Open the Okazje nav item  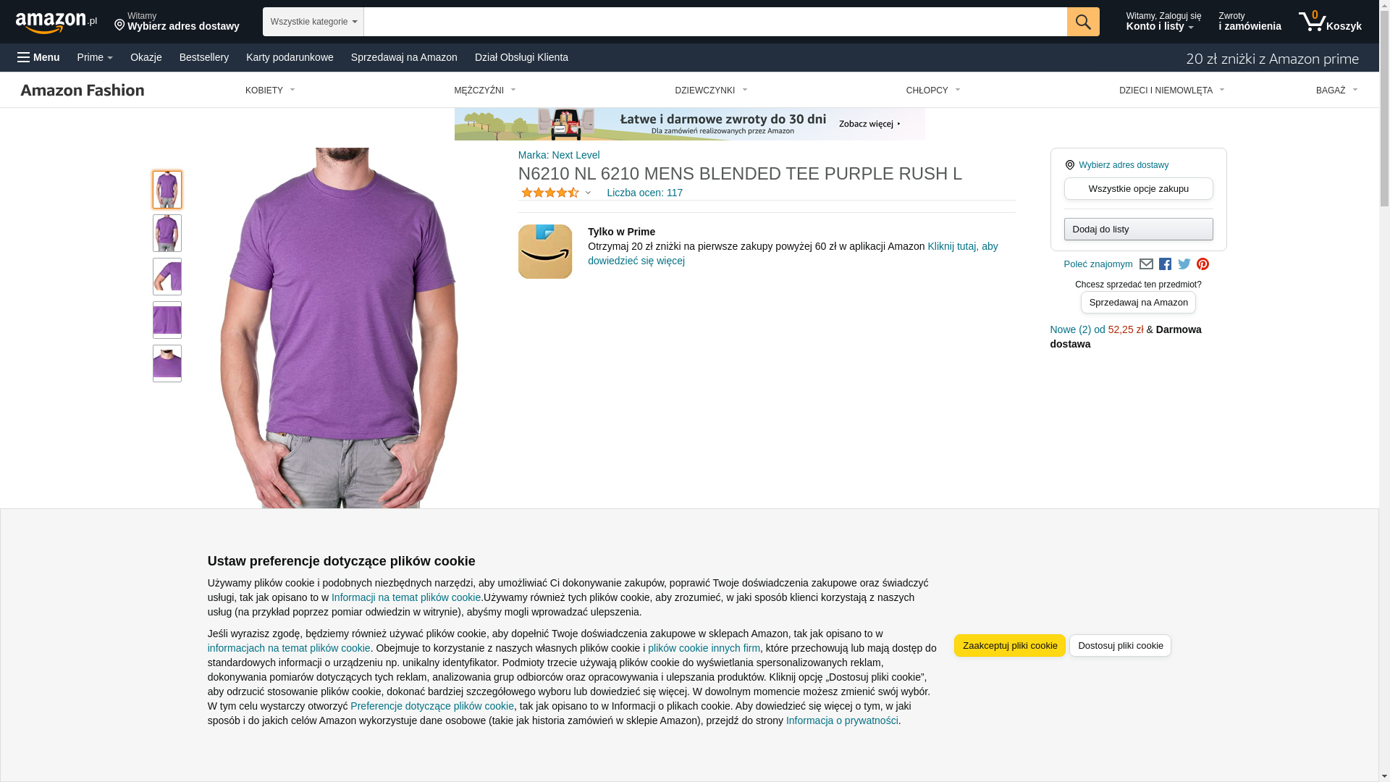pos(146,57)
